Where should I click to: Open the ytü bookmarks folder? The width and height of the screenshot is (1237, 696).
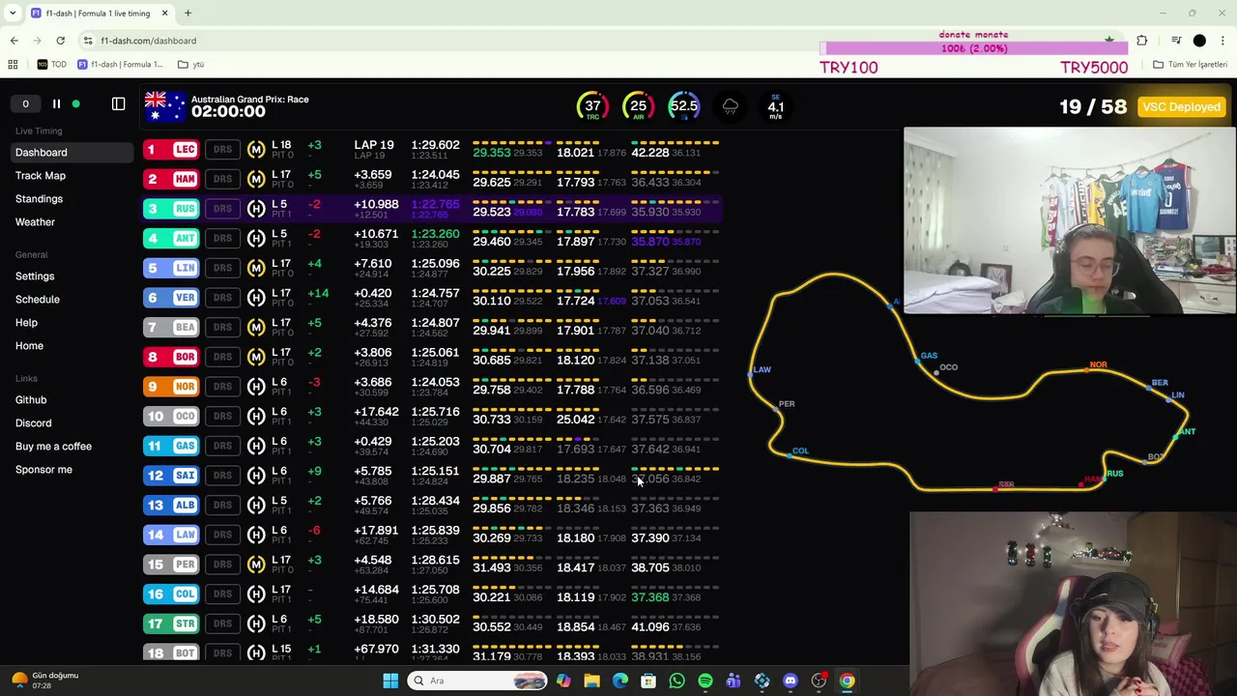click(191, 65)
